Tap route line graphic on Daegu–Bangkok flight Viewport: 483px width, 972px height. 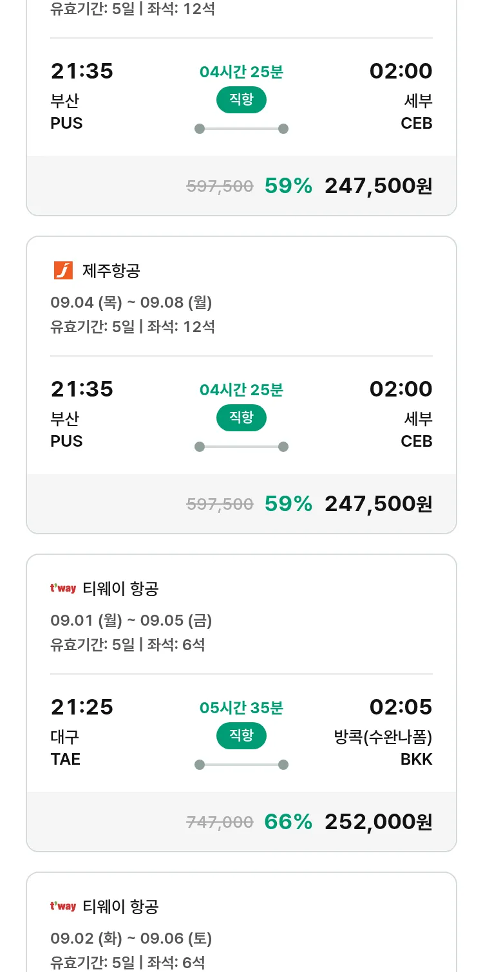[241, 765]
